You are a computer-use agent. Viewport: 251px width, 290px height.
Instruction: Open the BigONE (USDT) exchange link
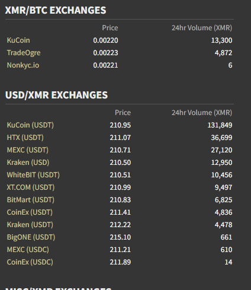[31, 237]
